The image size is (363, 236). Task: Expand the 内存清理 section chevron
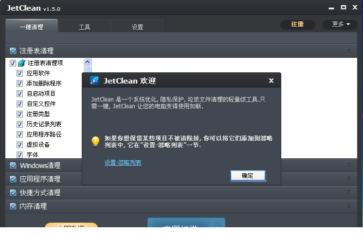click(348, 206)
